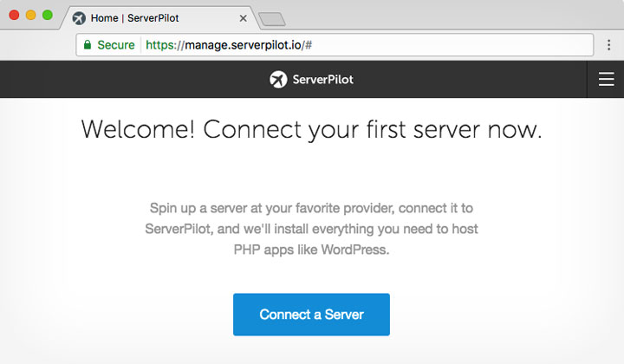
Task: Focus the address bar URL field
Action: click(x=335, y=45)
